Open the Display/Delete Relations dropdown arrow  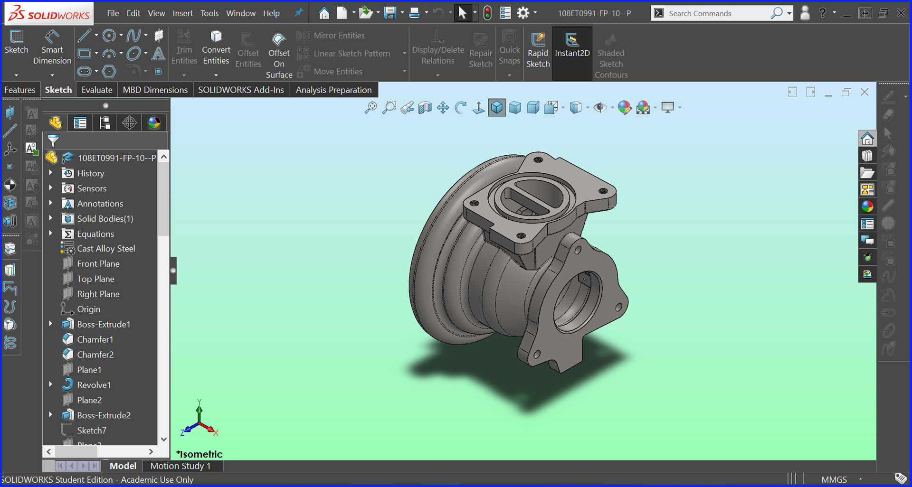click(x=437, y=75)
